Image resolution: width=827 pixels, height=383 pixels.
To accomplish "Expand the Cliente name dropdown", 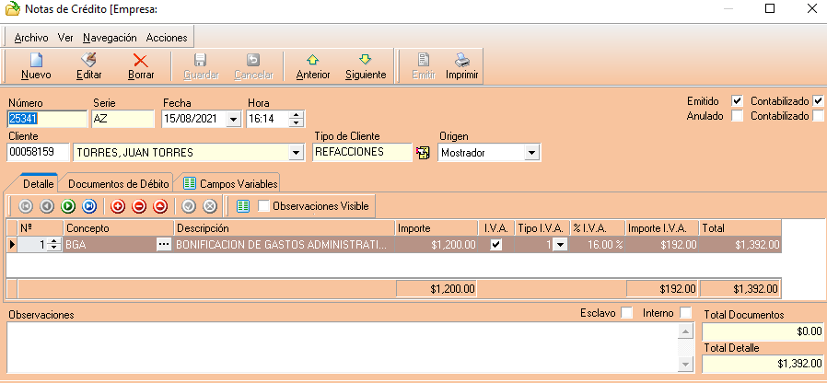I will (296, 152).
